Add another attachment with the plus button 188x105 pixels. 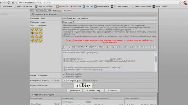(x=64, y=80)
